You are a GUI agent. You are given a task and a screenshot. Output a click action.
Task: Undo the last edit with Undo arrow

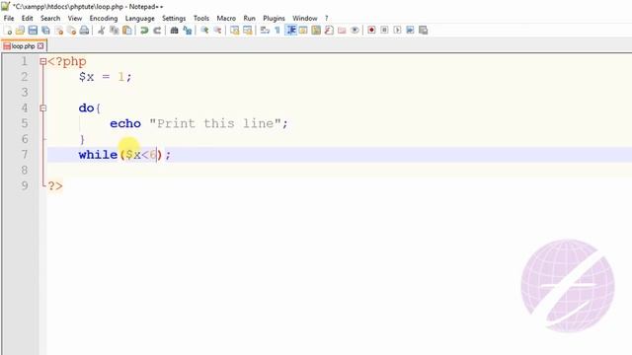click(144, 31)
